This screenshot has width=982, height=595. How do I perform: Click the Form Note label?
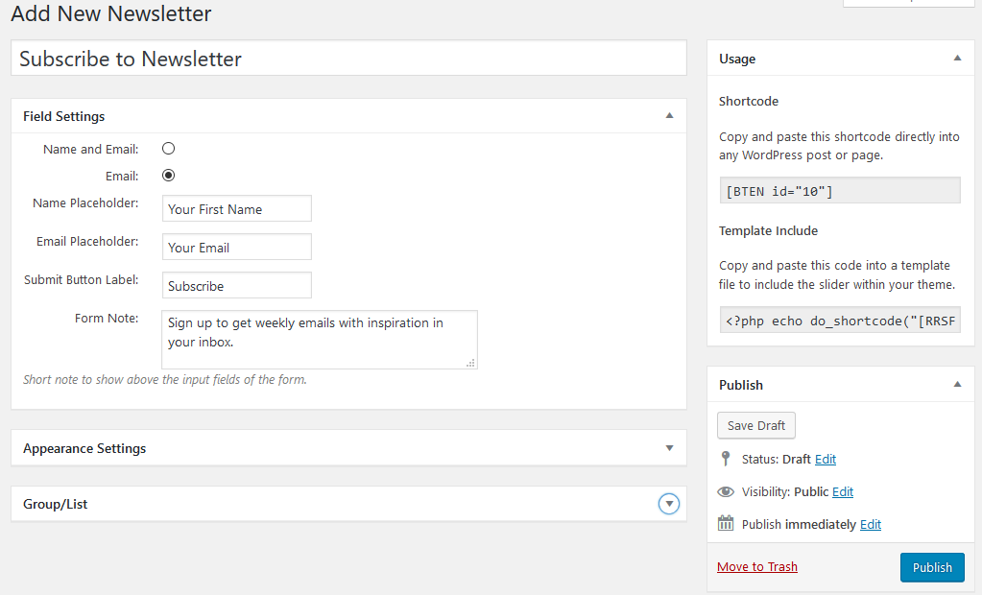tap(107, 319)
